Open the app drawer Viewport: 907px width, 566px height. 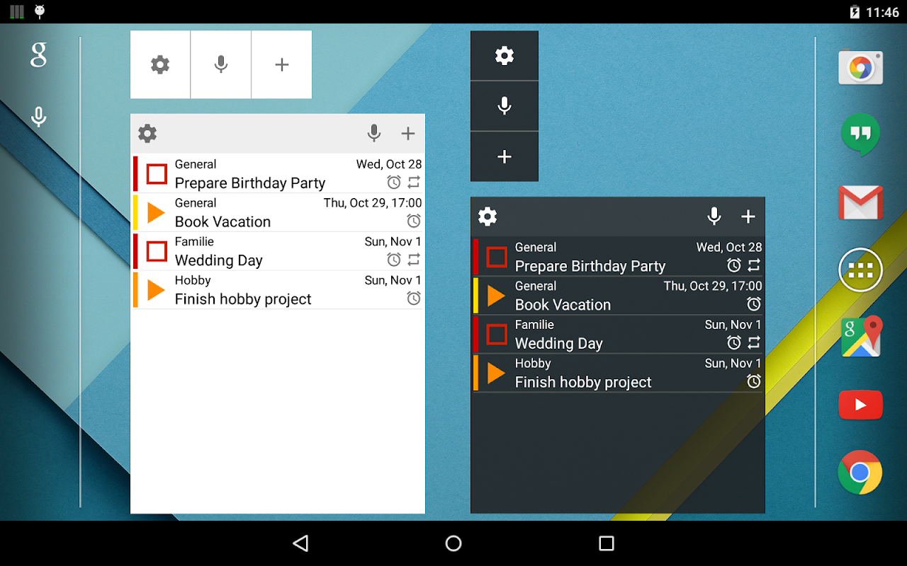coord(860,270)
